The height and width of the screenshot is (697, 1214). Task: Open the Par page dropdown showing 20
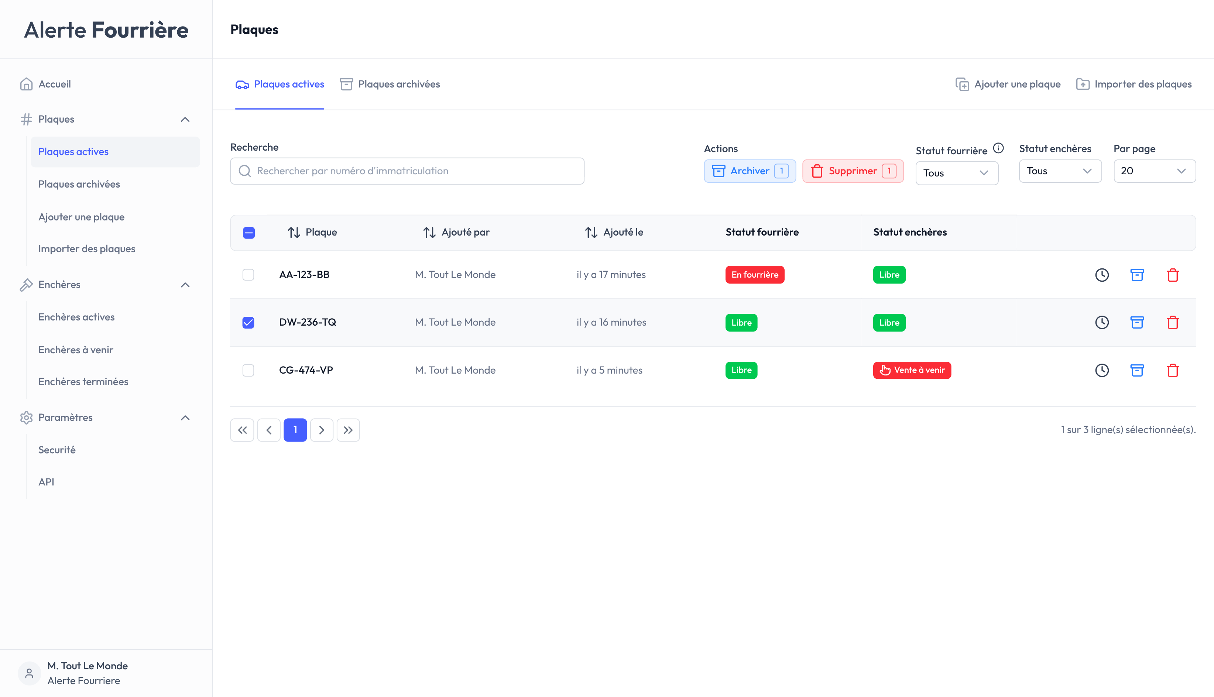tap(1154, 171)
